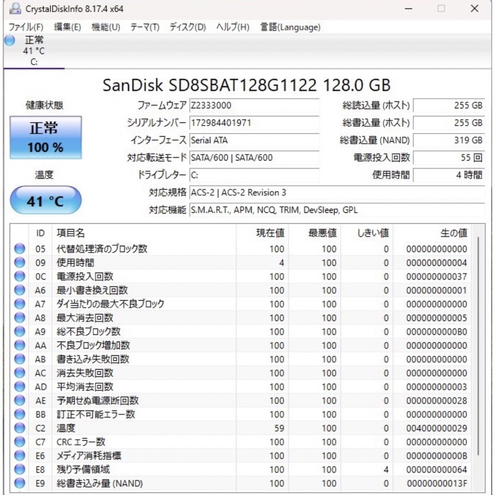
Task: Click the 正常 100 % health status button
Action: tap(45, 137)
